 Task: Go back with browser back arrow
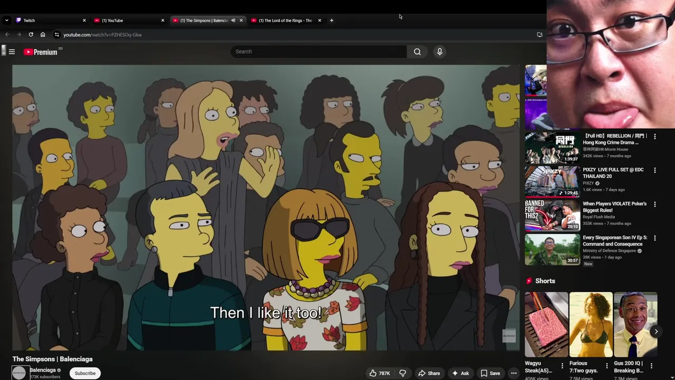tap(7, 34)
